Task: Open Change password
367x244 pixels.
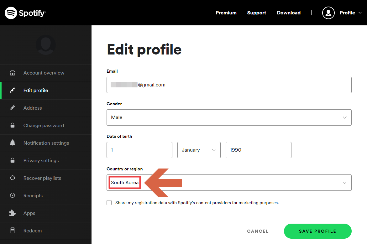Action: tap(46, 126)
